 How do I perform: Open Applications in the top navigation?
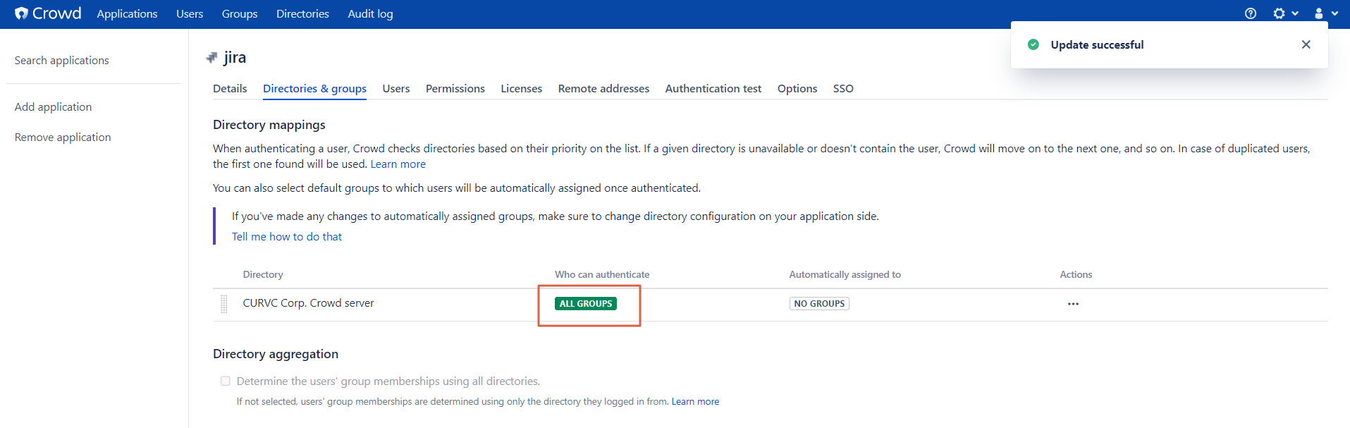[127, 14]
